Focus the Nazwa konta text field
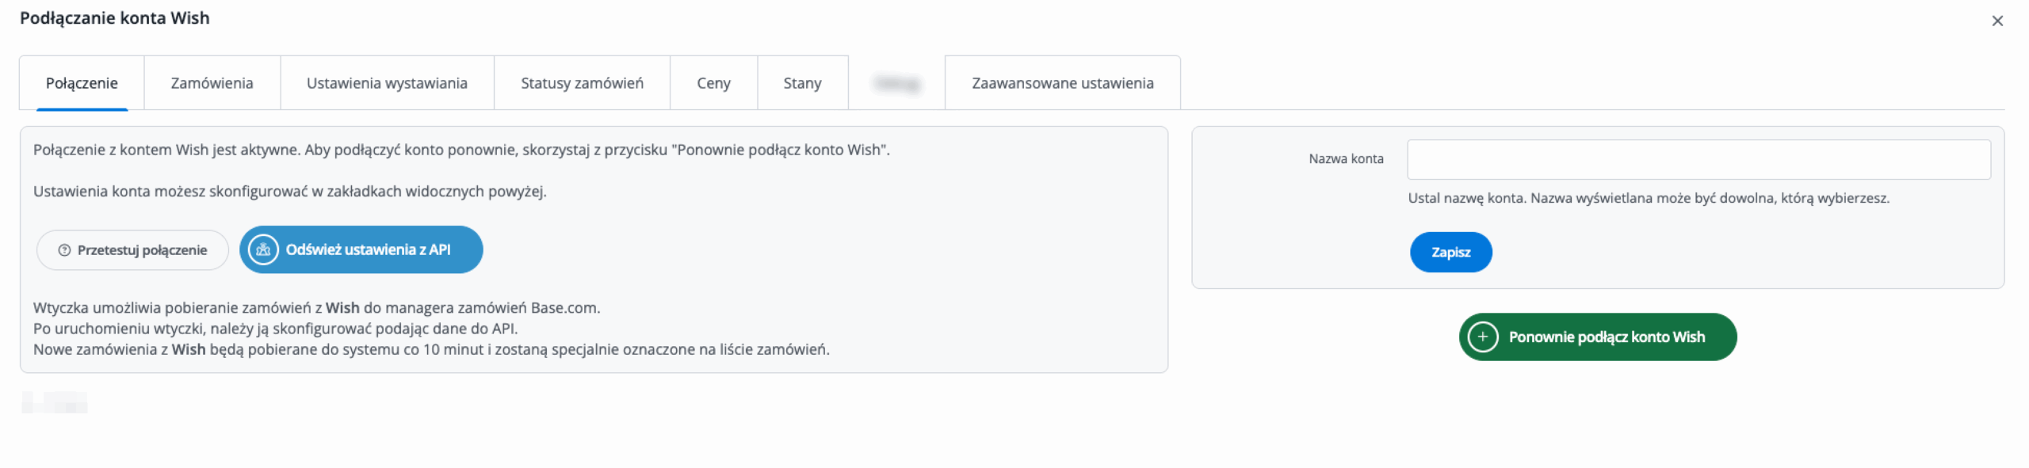Image resolution: width=2029 pixels, height=468 pixels. point(1698,160)
